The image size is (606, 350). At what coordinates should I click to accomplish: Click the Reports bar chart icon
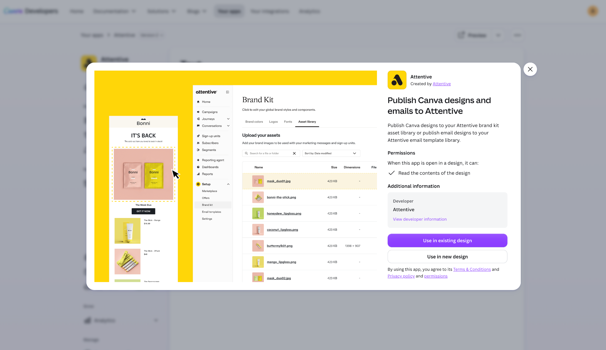pyautogui.click(x=198, y=174)
